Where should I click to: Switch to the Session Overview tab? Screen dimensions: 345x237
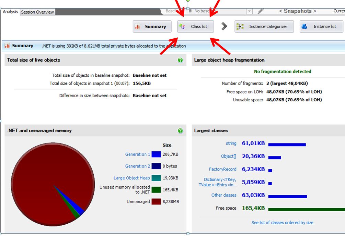click(x=37, y=12)
